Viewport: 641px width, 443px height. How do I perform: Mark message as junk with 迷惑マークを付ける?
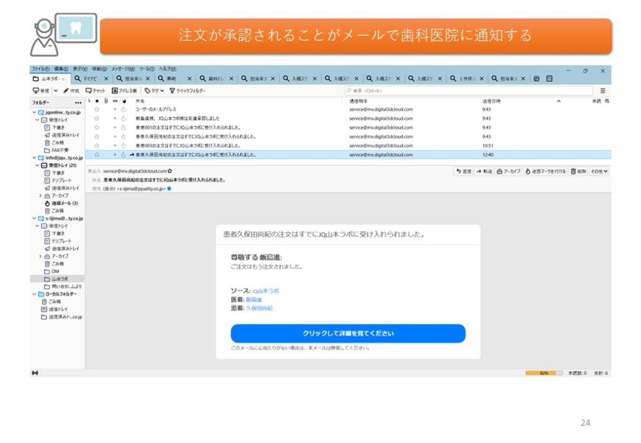click(545, 171)
